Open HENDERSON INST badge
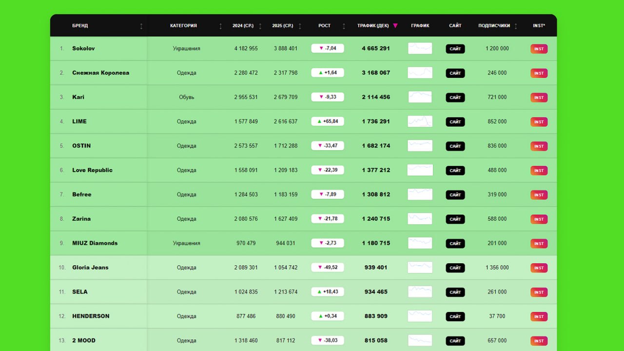The width and height of the screenshot is (624, 351). coord(539,317)
